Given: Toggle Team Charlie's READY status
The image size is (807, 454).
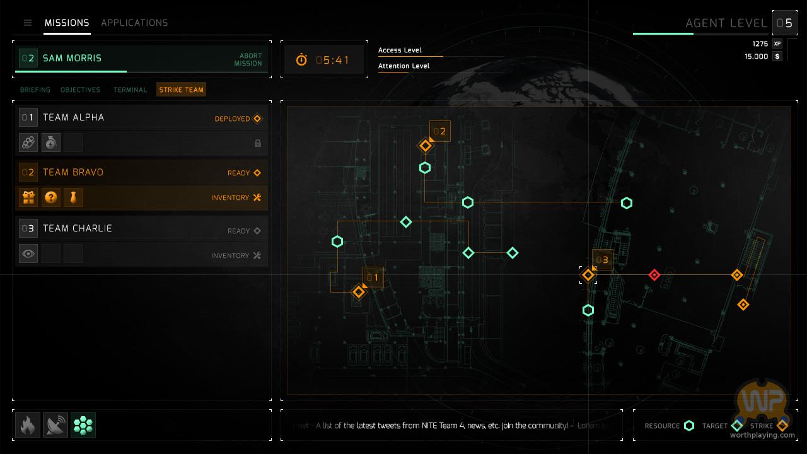Looking at the screenshot, I should (244, 231).
